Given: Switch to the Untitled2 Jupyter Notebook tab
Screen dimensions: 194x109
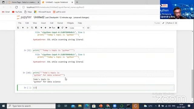Looking at the screenshot, I should click(57, 2).
